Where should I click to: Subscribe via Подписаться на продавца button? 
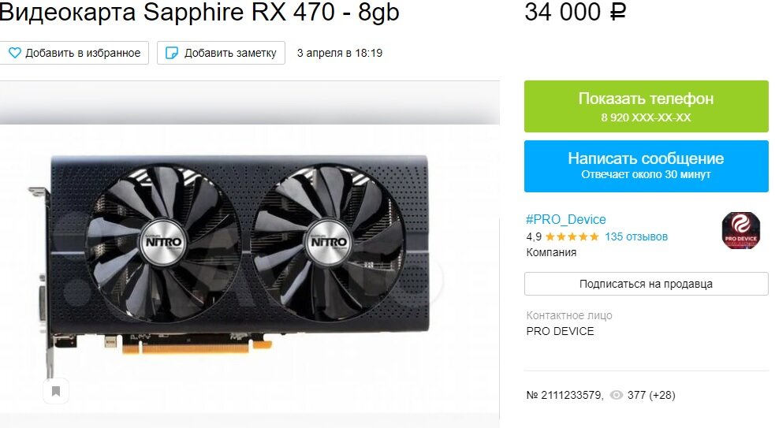coord(646,284)
